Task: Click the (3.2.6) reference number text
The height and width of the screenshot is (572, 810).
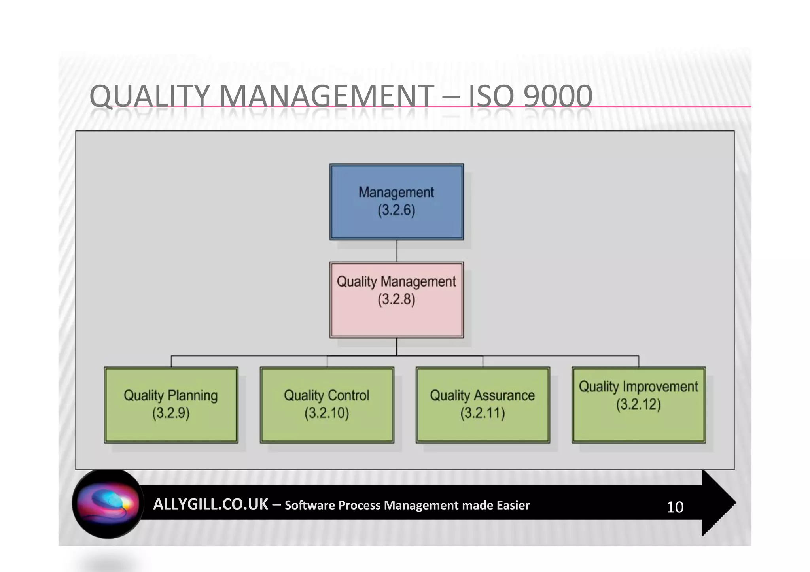Action: (x=396, y=210)
